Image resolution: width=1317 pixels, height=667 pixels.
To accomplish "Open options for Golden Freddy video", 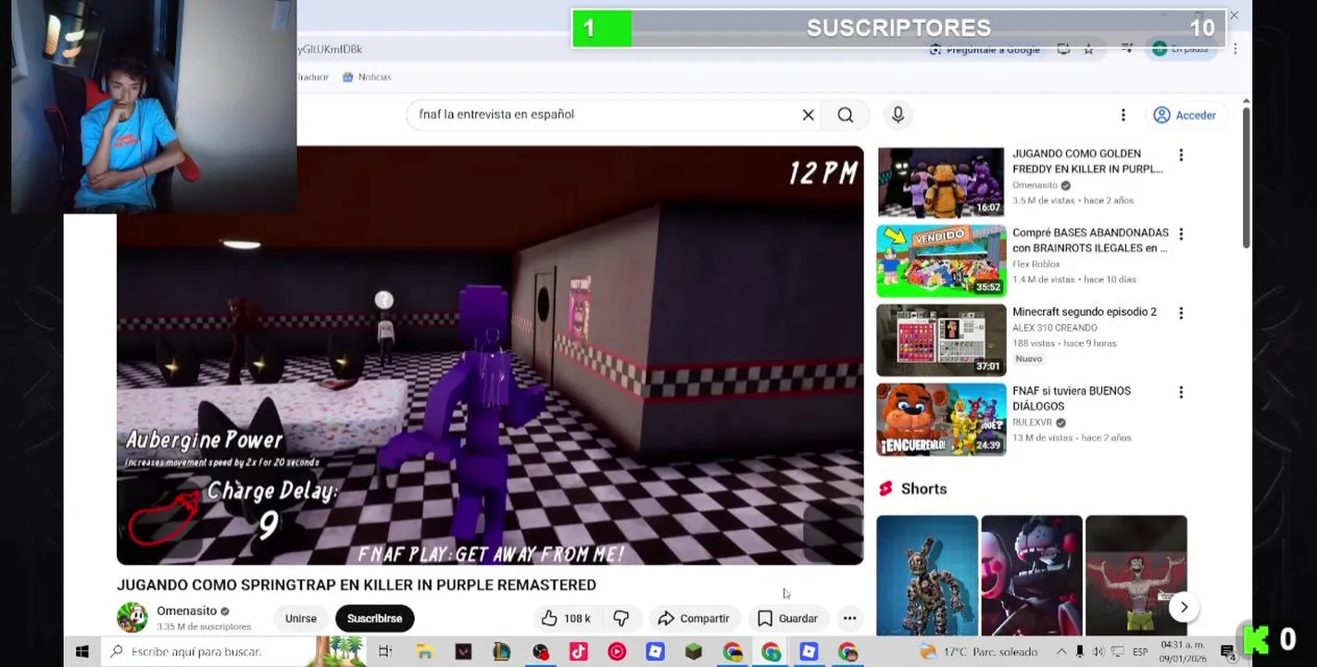I will click(1180, 155).
